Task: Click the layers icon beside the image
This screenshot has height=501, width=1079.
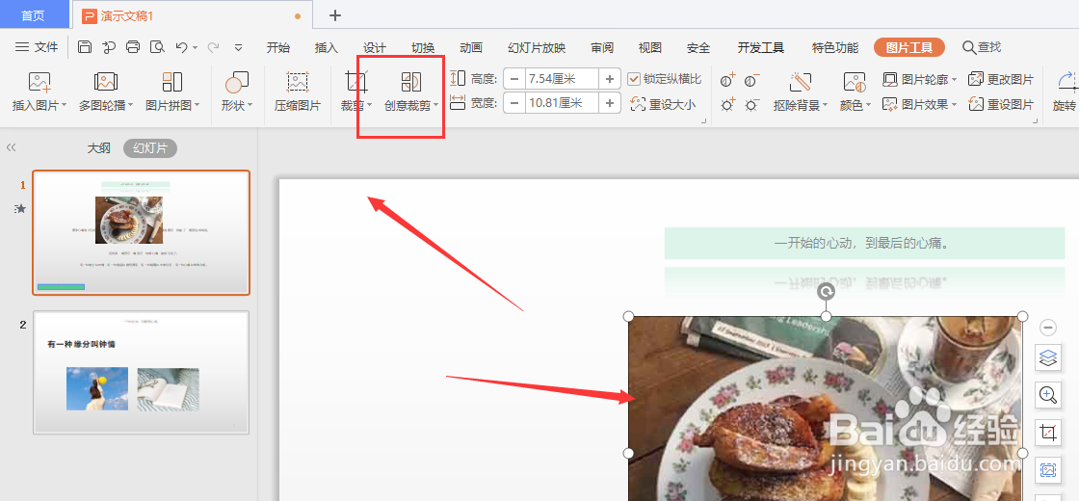Action: 1048,357
